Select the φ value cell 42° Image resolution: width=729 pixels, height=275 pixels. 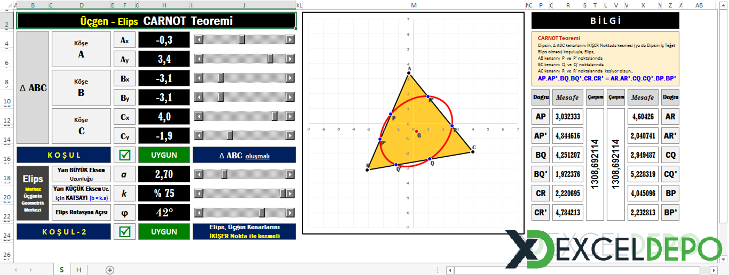(164, 213)
